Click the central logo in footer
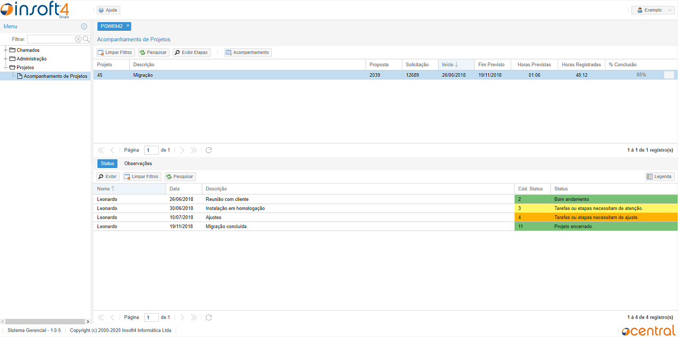 click(648, 331)
